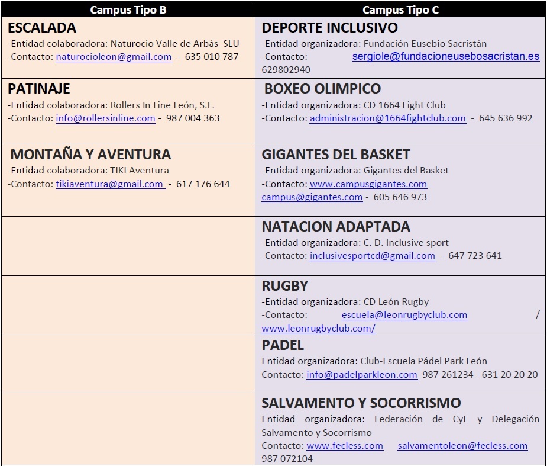547x466 pixels.
Task: Click the Rollers In Line León, S.L. entity line
Action: pyautogui.click(x=111, y=105)
